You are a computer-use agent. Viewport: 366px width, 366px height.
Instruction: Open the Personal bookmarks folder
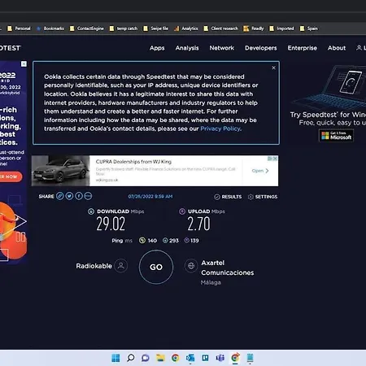(x=19, y=28)
